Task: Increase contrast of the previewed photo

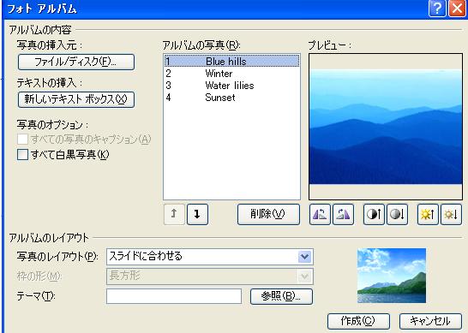Action: [x=374, y=214]
